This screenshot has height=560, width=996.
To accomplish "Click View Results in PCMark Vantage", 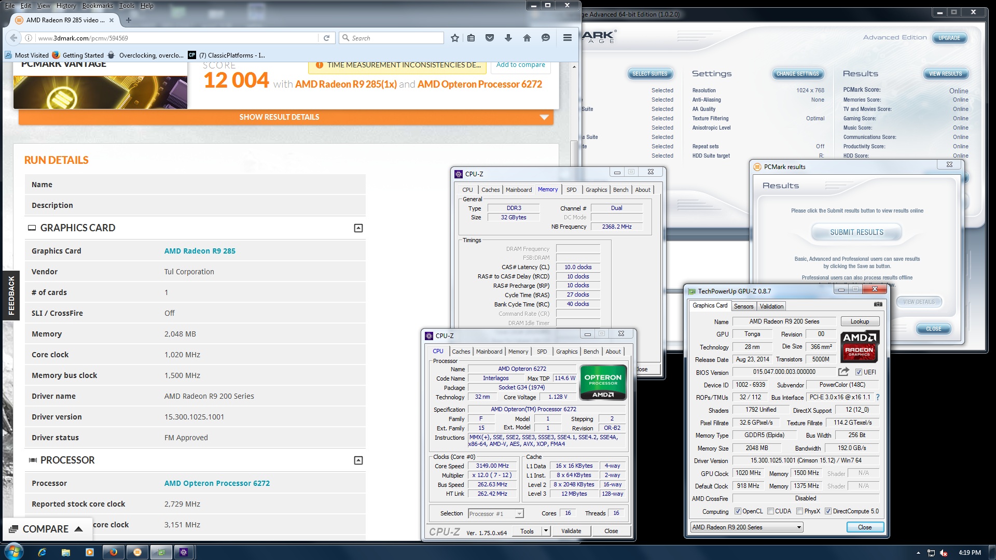I will 945,74.
